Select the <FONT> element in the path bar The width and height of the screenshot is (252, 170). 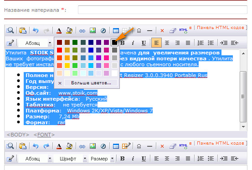pyautogui.click(x=44, y=135)
